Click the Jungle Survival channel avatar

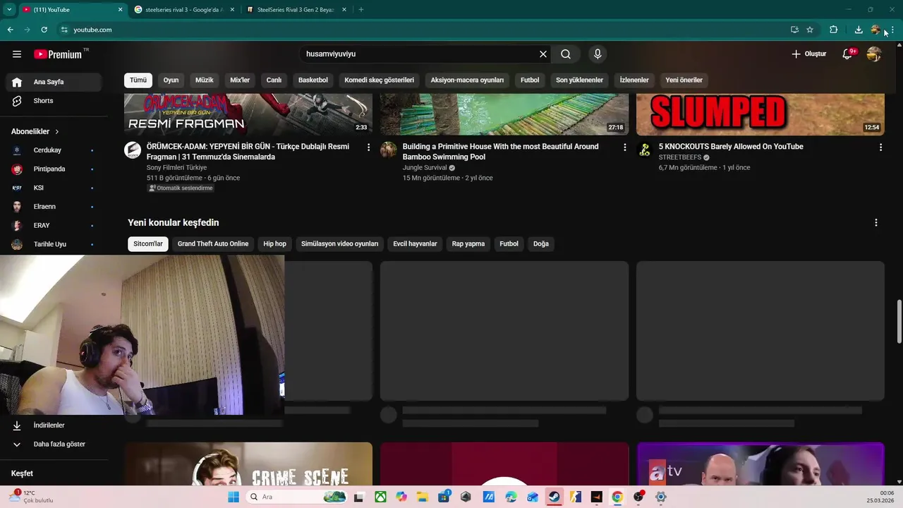click(389, 150)
